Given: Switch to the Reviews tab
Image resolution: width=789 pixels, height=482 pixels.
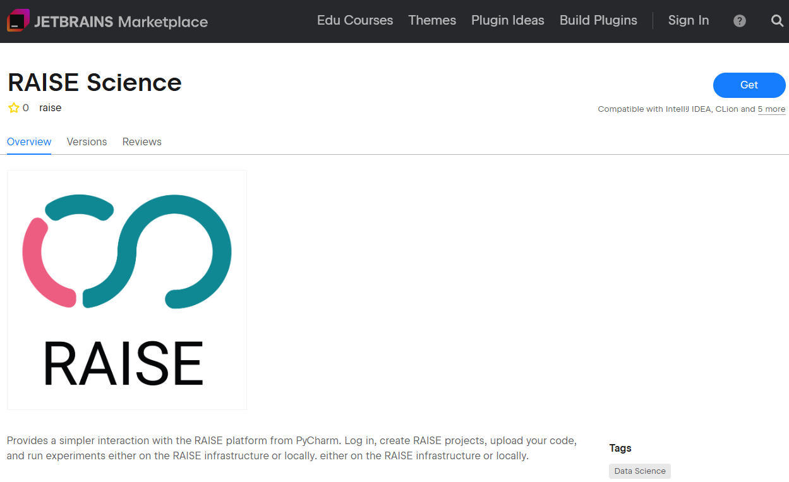Looking at the screenshot, I should [x=142, y=142].
